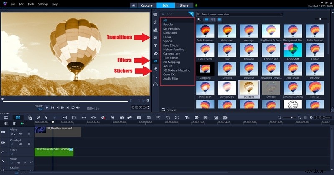This screenshot has width=334, height=175.
Task: Open the 3D Title Editor icon
Action: (x=187, y=117)
